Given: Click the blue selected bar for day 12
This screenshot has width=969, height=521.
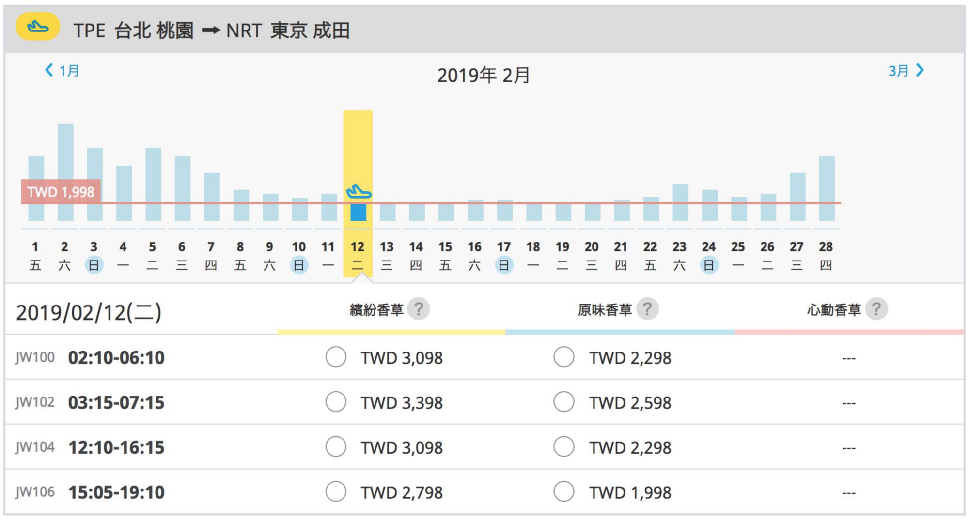Looking at the screenshot, I should pos(359,213).
